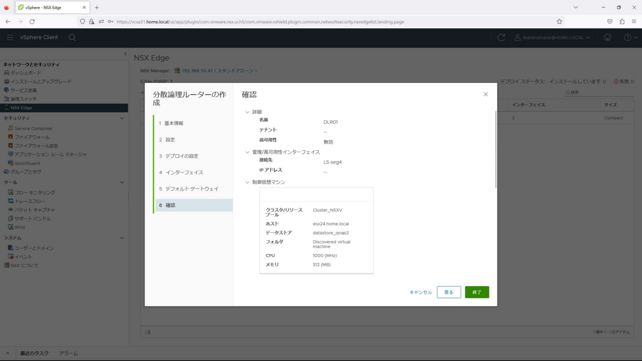Click the 戻る button
The image size is (642, 361).
[x=449, y=292]
